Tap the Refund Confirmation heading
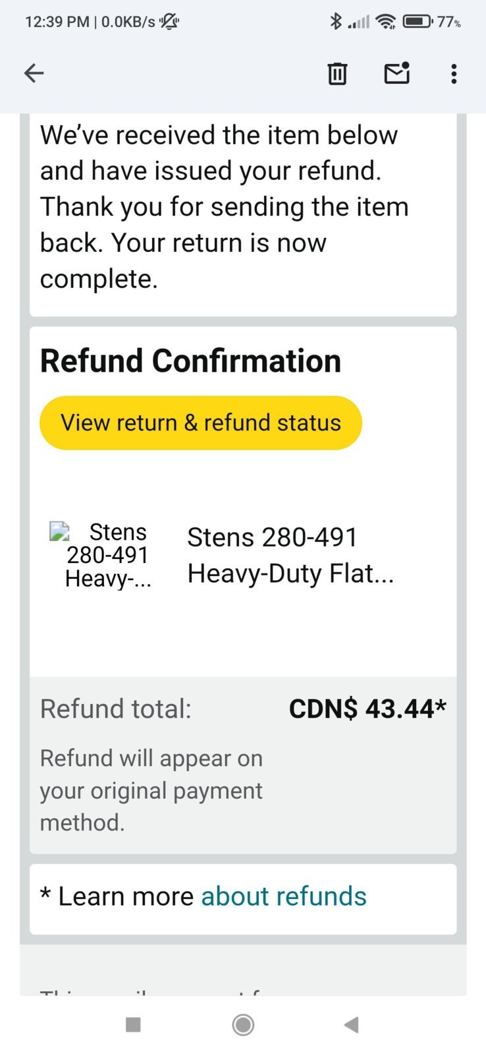This screenshot has width=486, height=1054. (190, 361)
